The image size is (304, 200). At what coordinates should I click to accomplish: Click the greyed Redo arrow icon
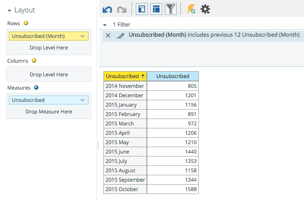(x=122, y=9)
